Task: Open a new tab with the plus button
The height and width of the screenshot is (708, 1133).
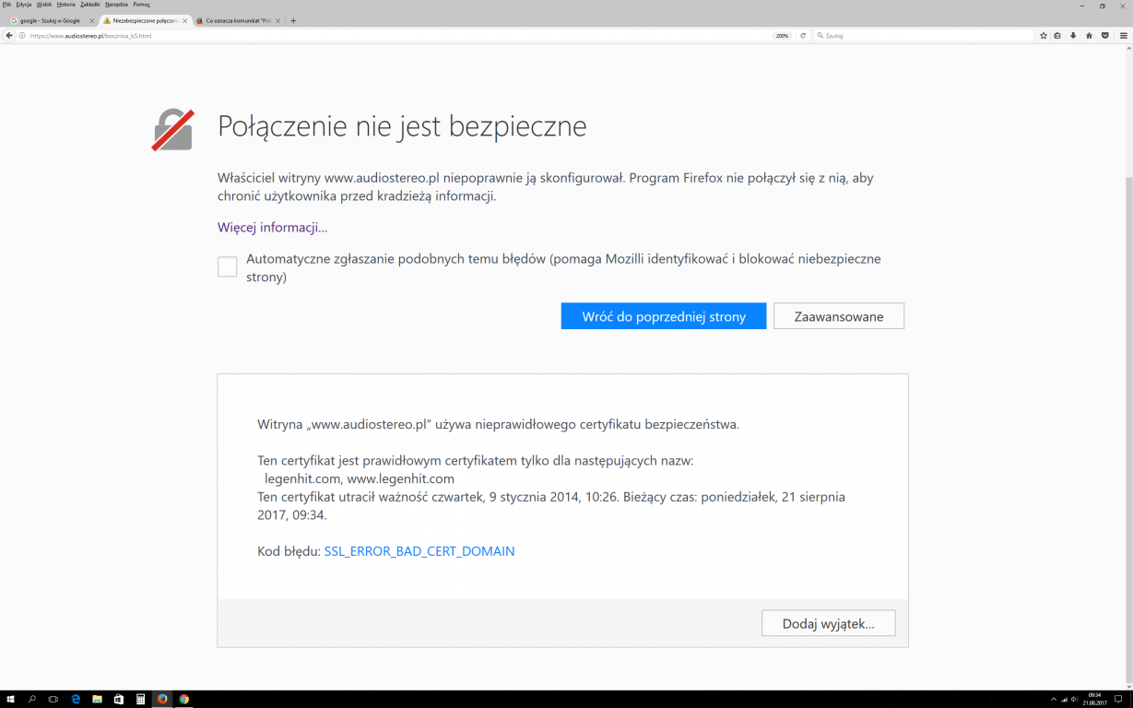Action: (x=293, y=20)
